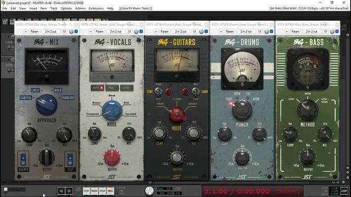This screenshot has height=197, width=351.
Task: Click the Param button in the BG-Bass window
Action: (x=296, y=32)
